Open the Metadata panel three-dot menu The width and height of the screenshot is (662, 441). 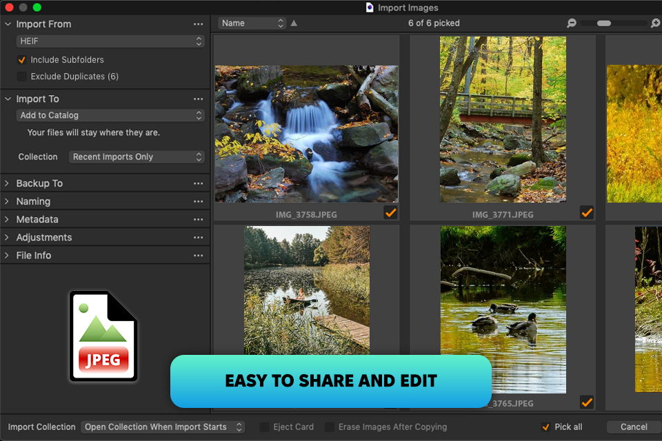199,220
